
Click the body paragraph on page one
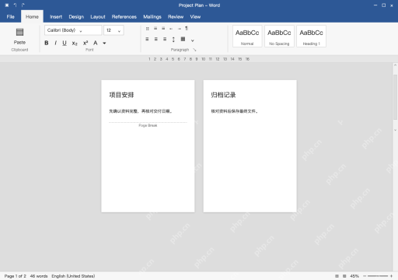(x=141, y=111)
